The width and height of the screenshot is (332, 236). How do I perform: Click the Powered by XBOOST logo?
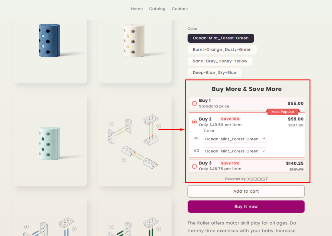247,179
